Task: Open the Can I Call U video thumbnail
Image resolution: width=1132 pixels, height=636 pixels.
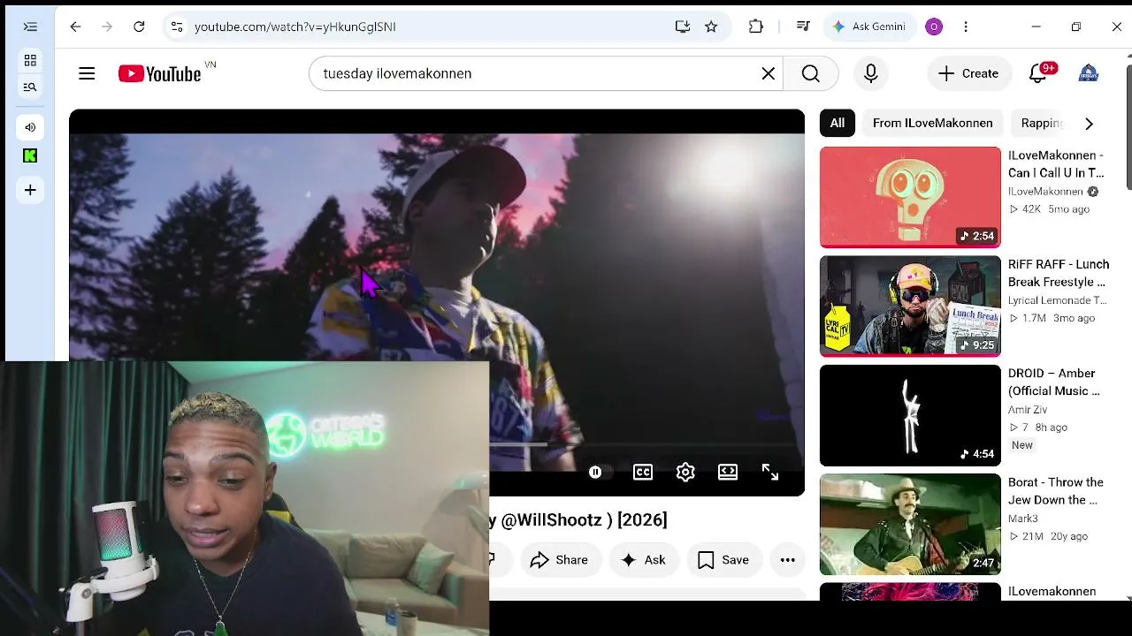Action: pyautogui.click(x=910, y=197)
